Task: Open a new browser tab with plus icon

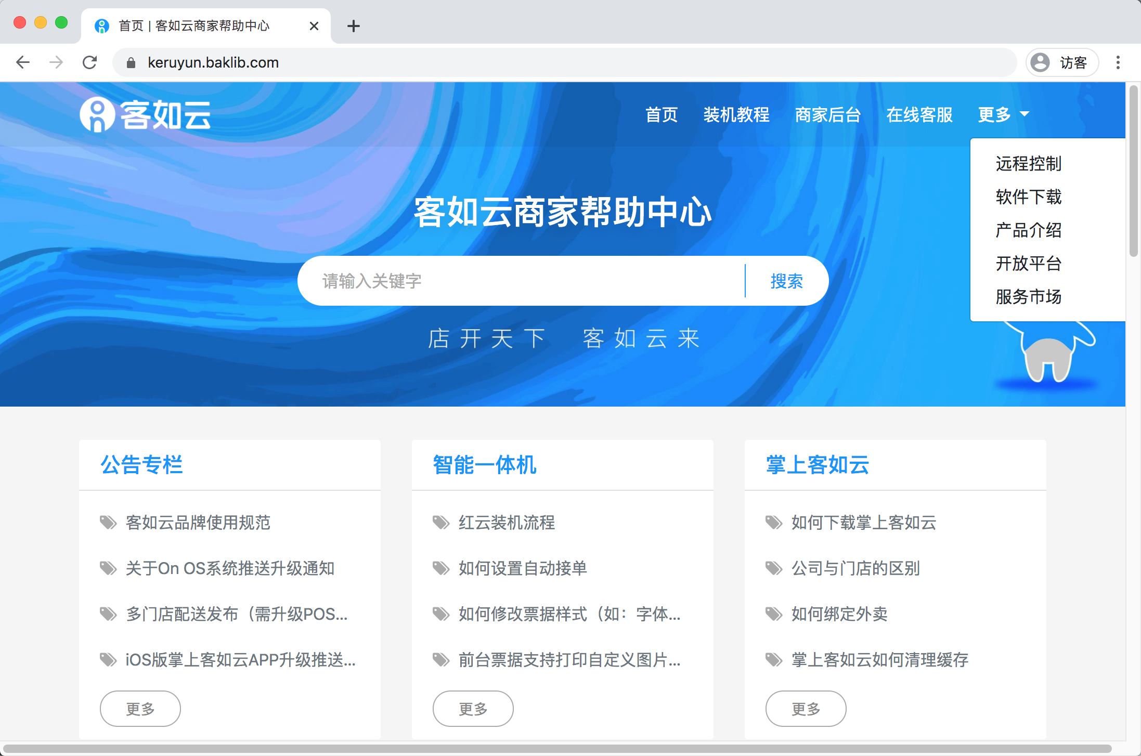Action: 354,25
